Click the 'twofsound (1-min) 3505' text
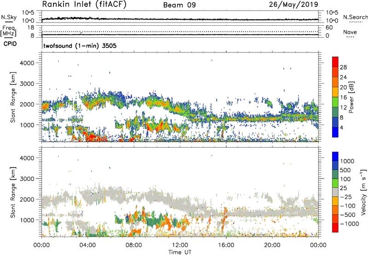The width and height of the screenshot is (368, 255). (80, 46)
